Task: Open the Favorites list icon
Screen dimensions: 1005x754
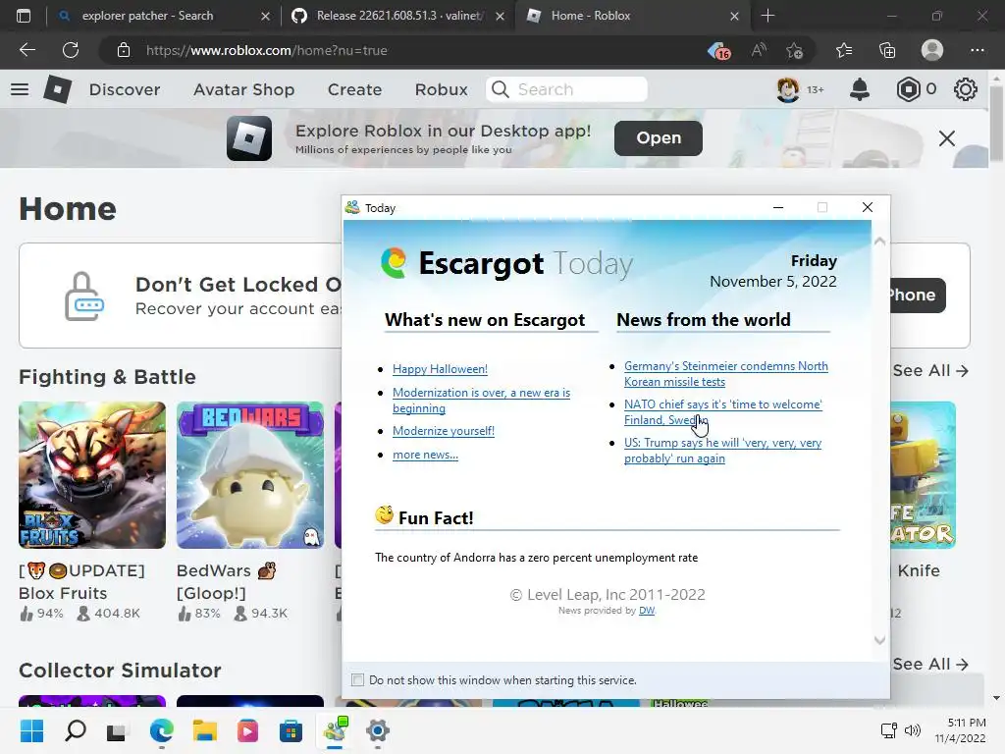Action: [x=844, y=50]
